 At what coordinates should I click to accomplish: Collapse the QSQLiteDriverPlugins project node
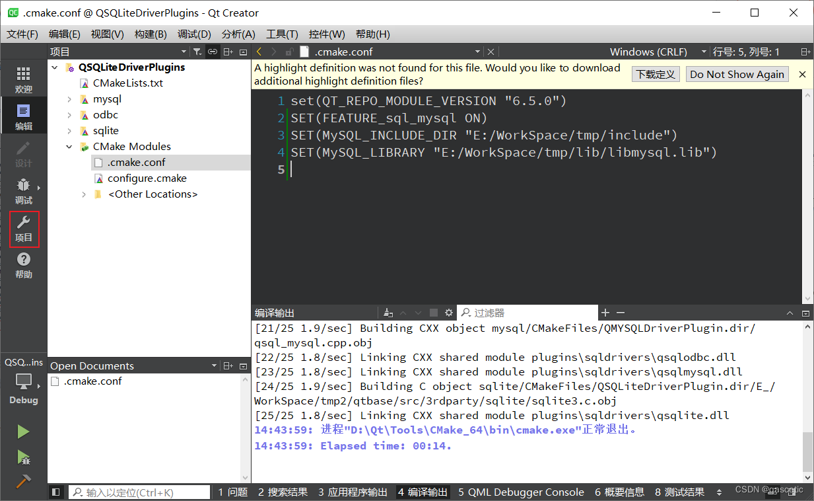click(x=55, y=67)
